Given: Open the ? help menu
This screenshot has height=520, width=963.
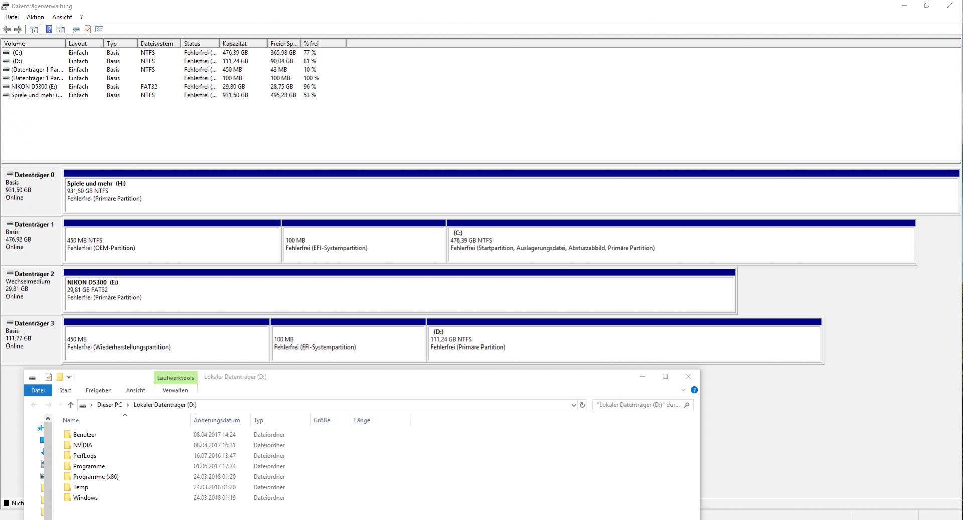Looking at the screenshot, I should point(81,17).
